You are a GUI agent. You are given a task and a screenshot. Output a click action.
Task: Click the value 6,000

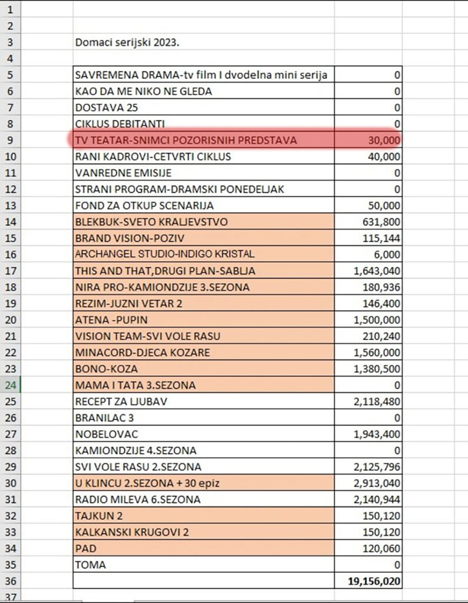point(387,254)
